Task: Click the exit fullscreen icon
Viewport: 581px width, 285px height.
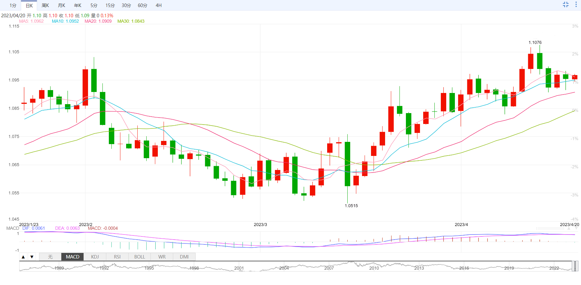Action: point(566,4)
